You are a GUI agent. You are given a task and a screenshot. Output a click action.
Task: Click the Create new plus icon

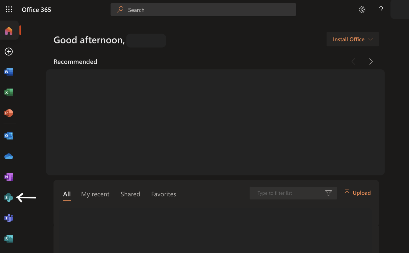[x=9, y=51]
